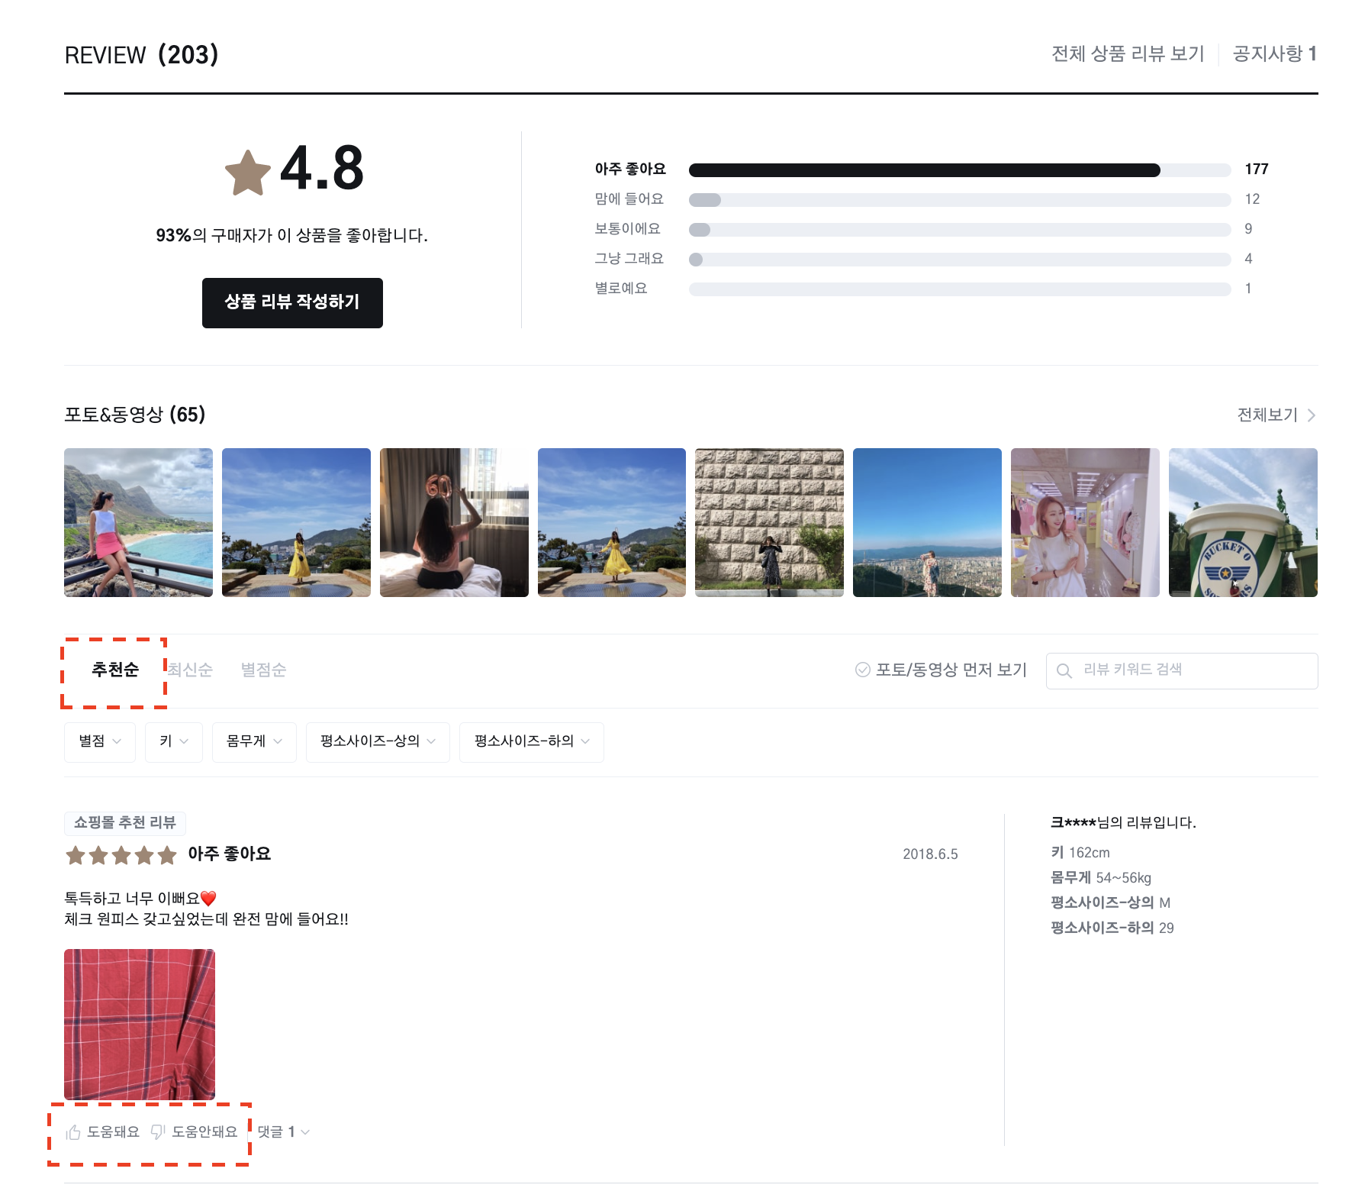Open the first yellow dress terrace photo
This screenshot has height=1188, width=1352.
296,523
